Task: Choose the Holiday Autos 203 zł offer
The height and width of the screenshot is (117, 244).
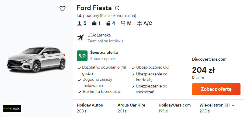Action: 90,108
